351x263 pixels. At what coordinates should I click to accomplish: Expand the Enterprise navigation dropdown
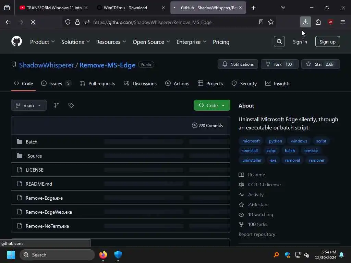click(191, 42)
